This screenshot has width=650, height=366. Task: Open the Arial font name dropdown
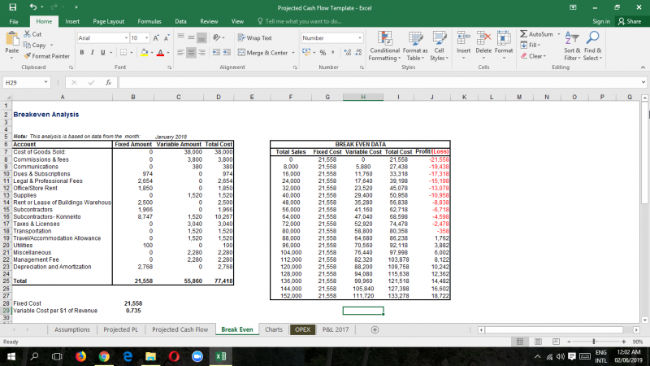coord(123,37)
